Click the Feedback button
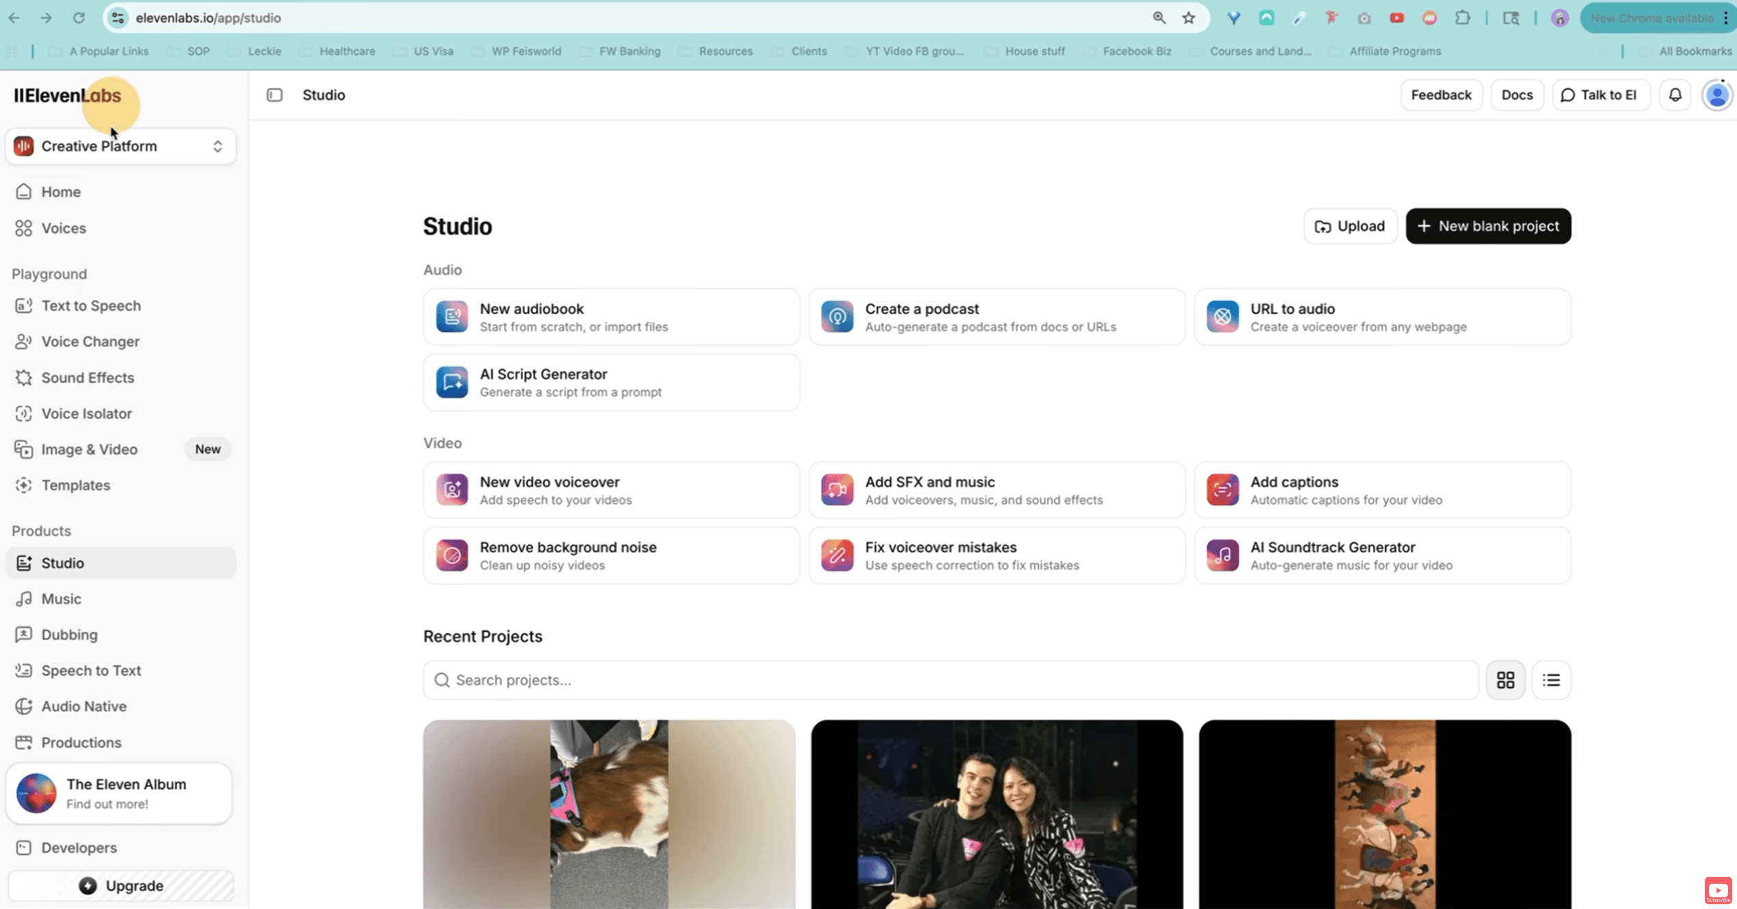 (1441, 95)
